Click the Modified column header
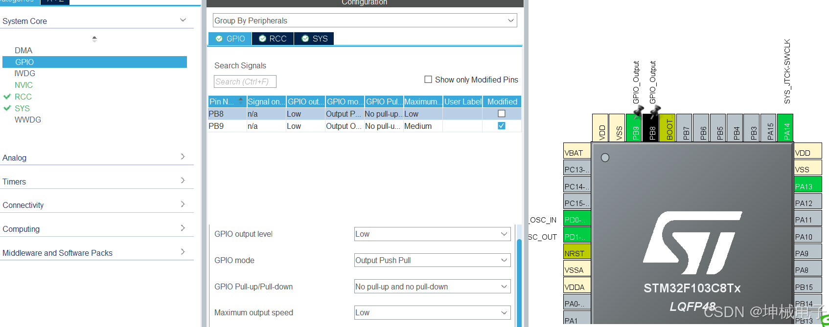Viewport: 829px width, 327px height. pyautogui.click(x=502, y=102)
